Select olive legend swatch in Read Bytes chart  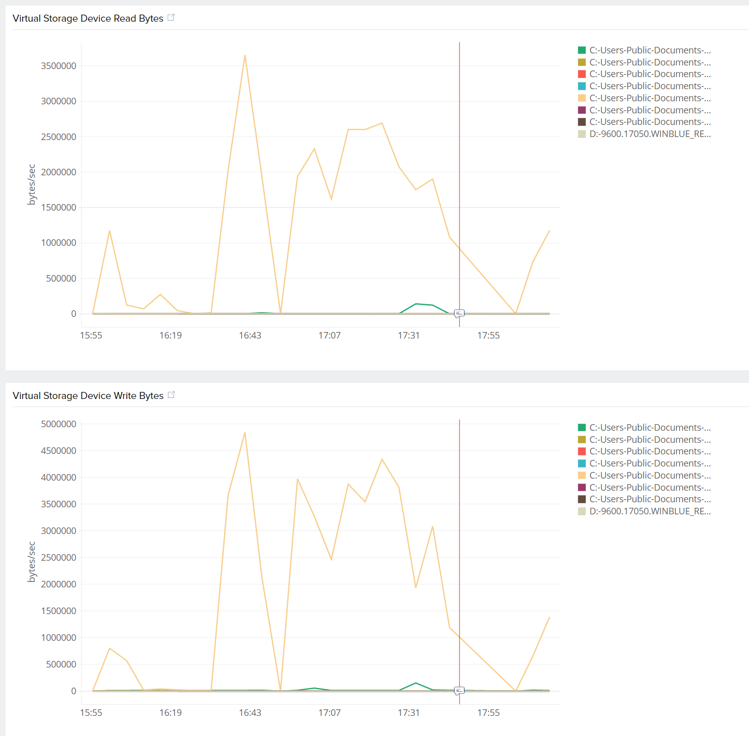coord(582,62)
